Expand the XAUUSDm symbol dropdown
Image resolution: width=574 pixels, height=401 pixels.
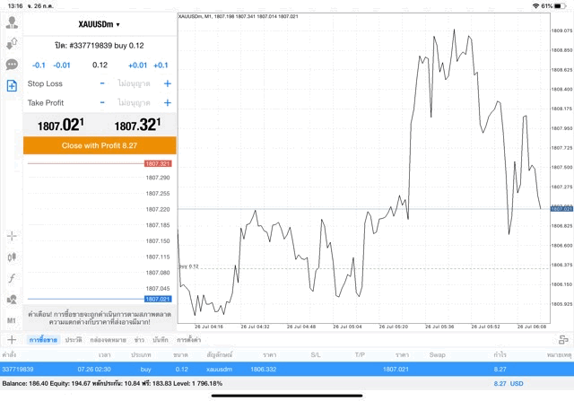click(99, 25)
